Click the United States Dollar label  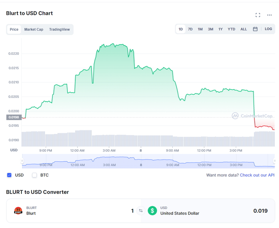click(x=180, y=213)
